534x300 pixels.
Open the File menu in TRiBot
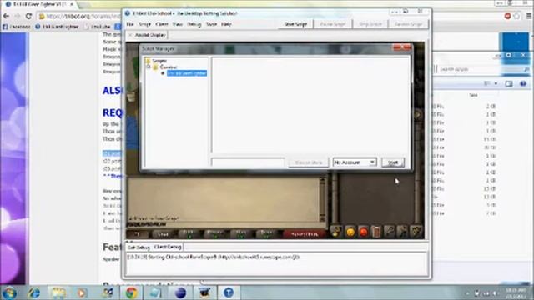130,24
